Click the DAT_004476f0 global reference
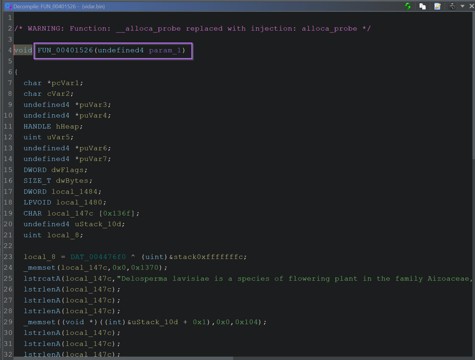The image size is (475, 360). [98, 257]
